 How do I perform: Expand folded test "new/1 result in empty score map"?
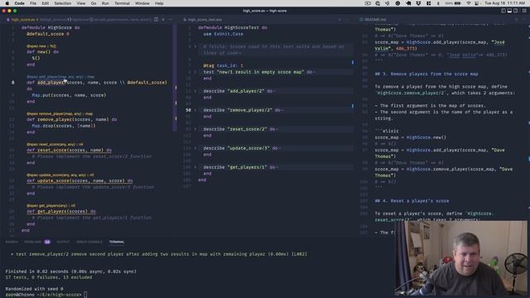click(195, 72)
